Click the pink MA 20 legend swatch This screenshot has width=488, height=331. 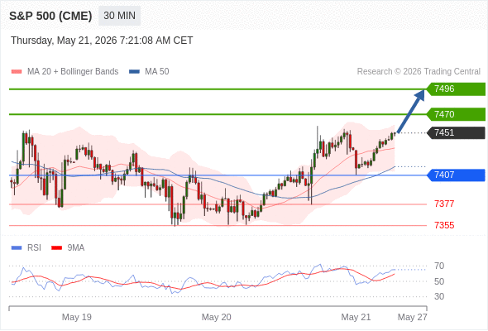(x=17, y=72)
